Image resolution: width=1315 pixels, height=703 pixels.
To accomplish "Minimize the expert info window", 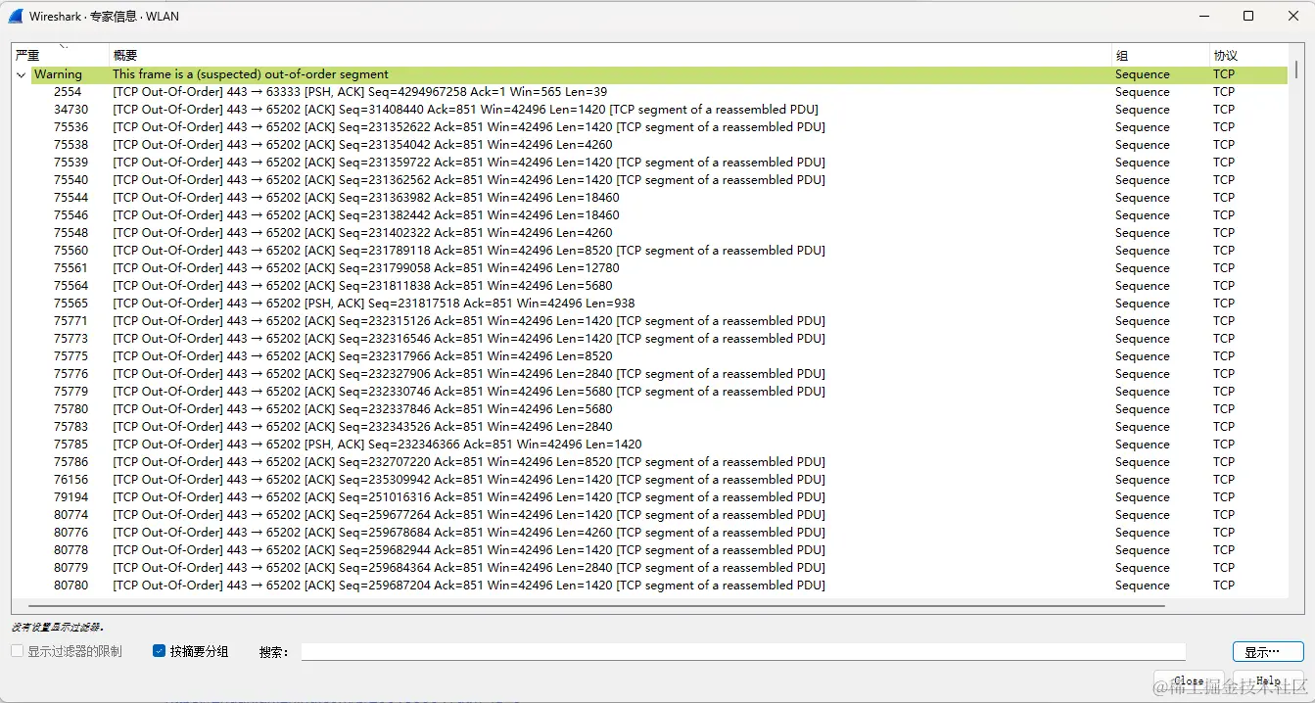I will point(1204,16).
